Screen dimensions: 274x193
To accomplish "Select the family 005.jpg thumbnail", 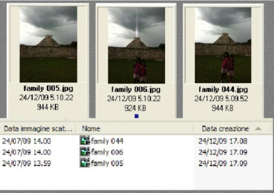I will point(49,44).
